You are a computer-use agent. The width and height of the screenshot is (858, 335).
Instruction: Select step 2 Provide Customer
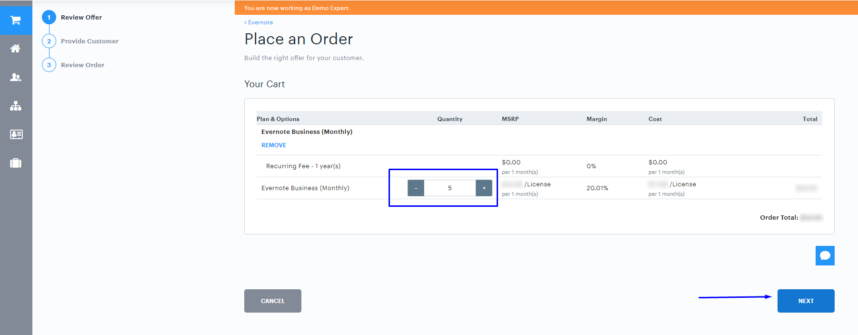pos(80,41)
